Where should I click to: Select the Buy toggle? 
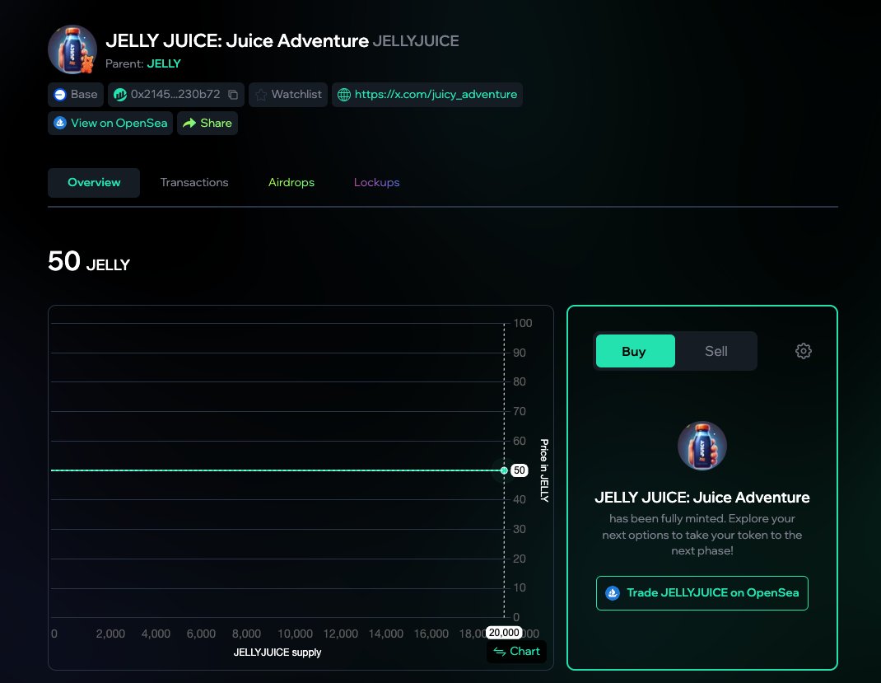pos(635,351)
